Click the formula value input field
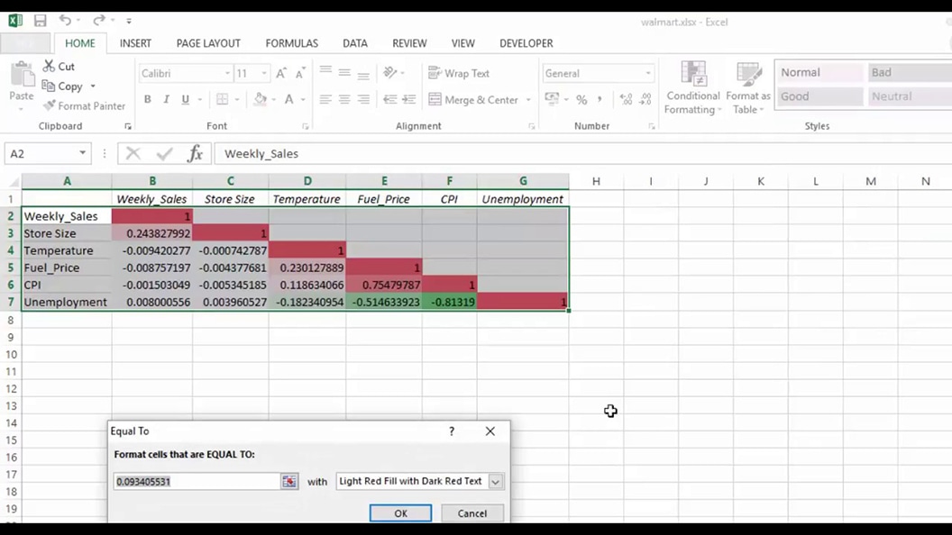 (194, 481)
